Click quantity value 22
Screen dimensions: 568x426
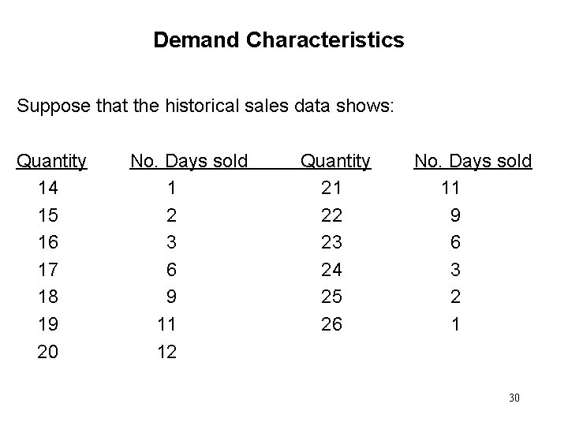332,215
